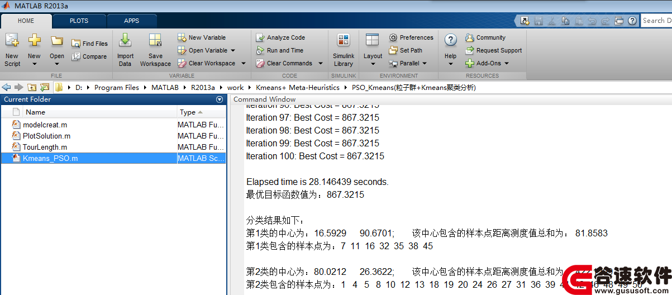Click 'Iteration 100: Best Cost = 867.3215' line
This screenshot has height=295, width=672.
[315, 156]
